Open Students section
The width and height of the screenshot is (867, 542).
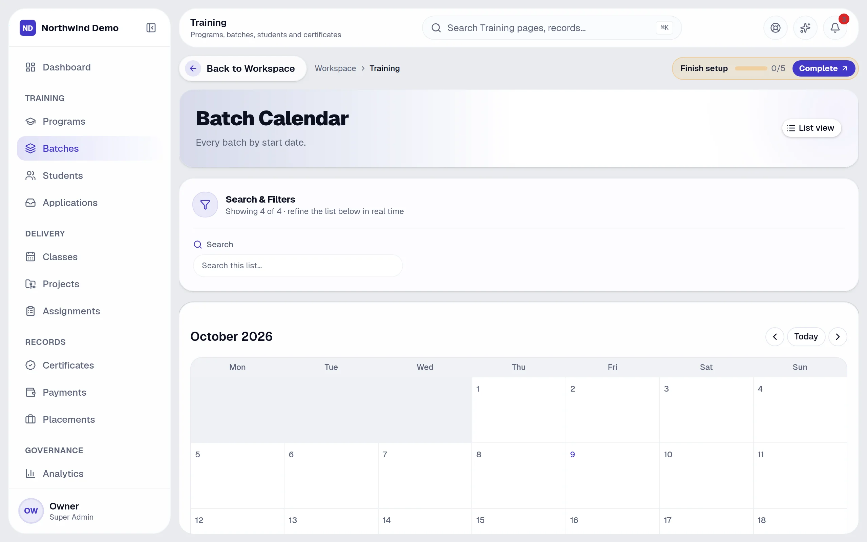pos(89,175)
